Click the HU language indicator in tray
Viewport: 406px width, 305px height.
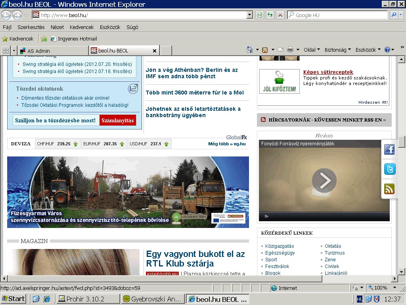point(360,299)
